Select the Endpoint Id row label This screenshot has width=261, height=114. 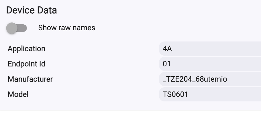[x=26, y=64]
